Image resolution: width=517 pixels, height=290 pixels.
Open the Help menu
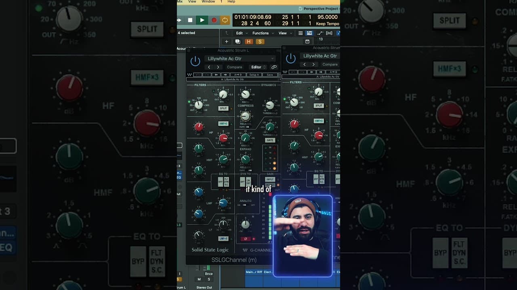[x=231, y=2]
